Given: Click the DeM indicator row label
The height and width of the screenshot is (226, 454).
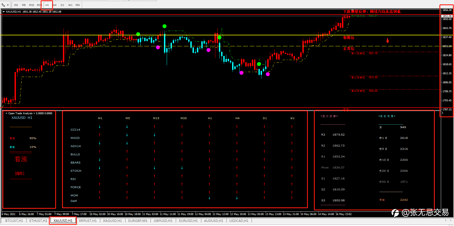Looking at the screenshot, I should click(x=74, y=201).
